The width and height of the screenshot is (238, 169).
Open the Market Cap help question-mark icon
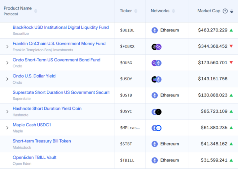tap(225, 11)
